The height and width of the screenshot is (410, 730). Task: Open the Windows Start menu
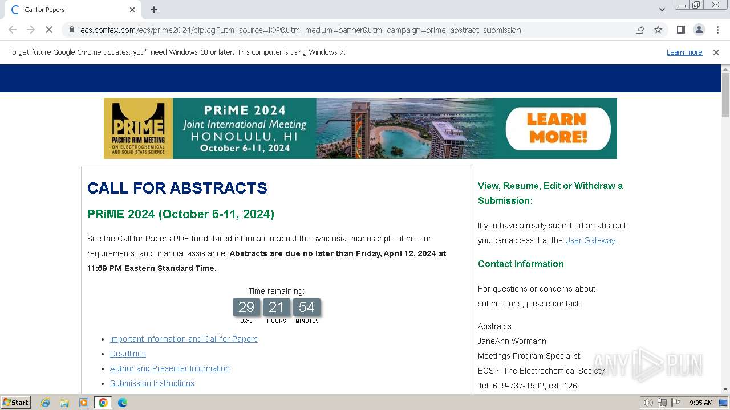pyautogui.click(x=16, y=402)
